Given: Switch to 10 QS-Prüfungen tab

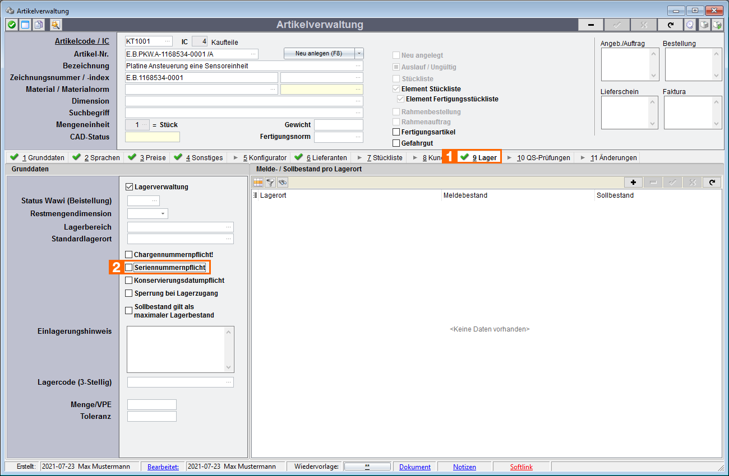Looking at the screenshot, I should pos(538,157).
